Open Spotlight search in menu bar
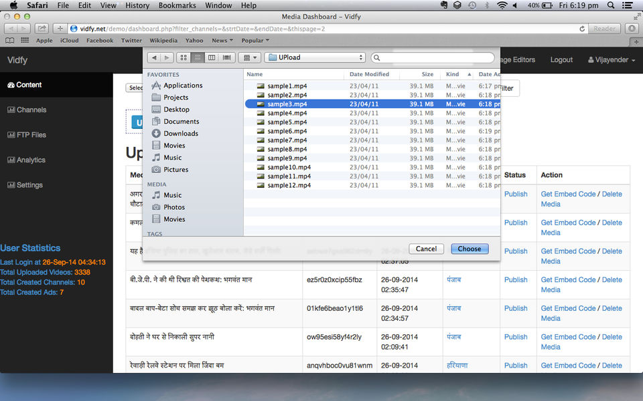Viewport: 643px width, 401px height. pos(611,5)
